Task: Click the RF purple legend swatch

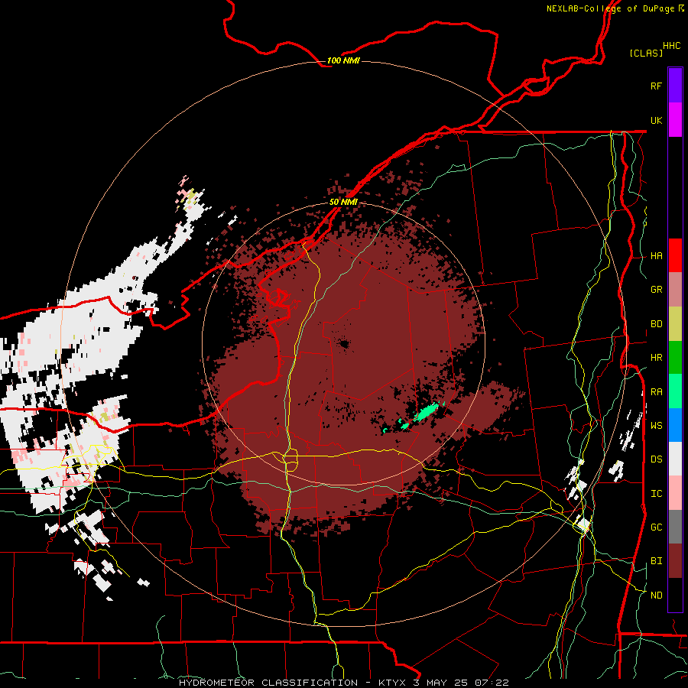Action: (x=675, y=86)
